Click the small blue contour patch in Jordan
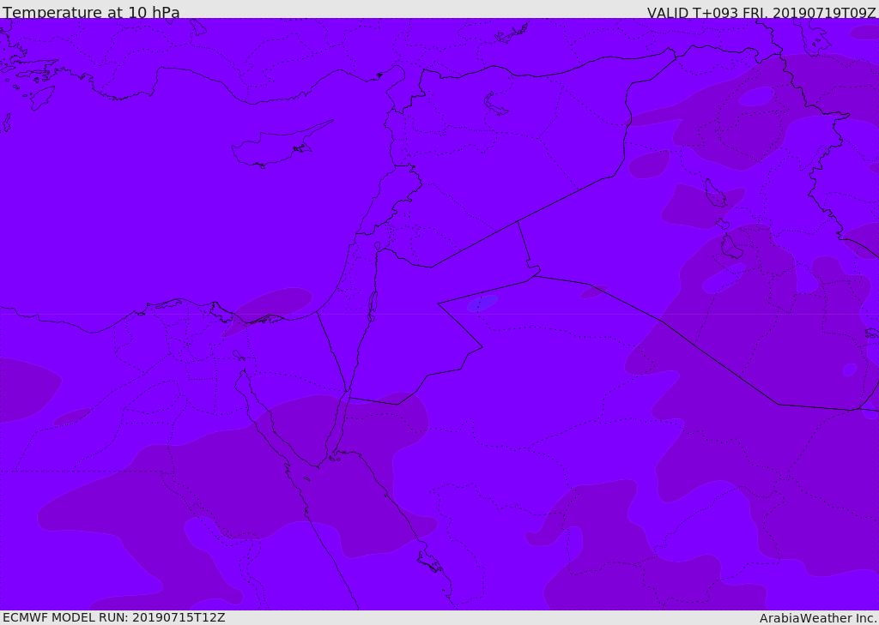This screenshot has width=879, height=625. pyautogui.click(x=482, y=303)
